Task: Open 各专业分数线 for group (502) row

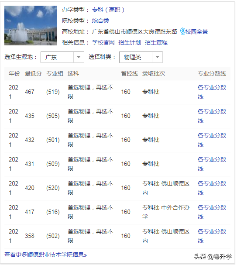Action: [x=212, y=236]
